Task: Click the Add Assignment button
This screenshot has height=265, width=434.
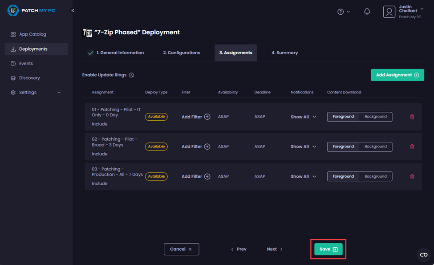Action: point(397,75)
